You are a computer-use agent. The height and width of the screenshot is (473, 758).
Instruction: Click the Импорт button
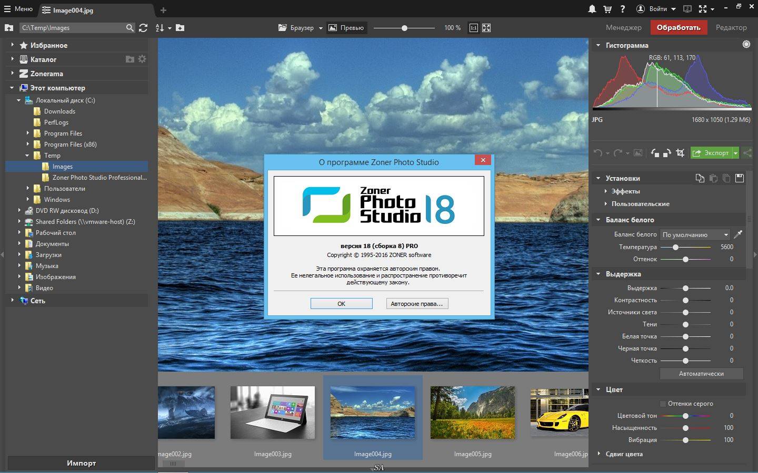[81, 463]
